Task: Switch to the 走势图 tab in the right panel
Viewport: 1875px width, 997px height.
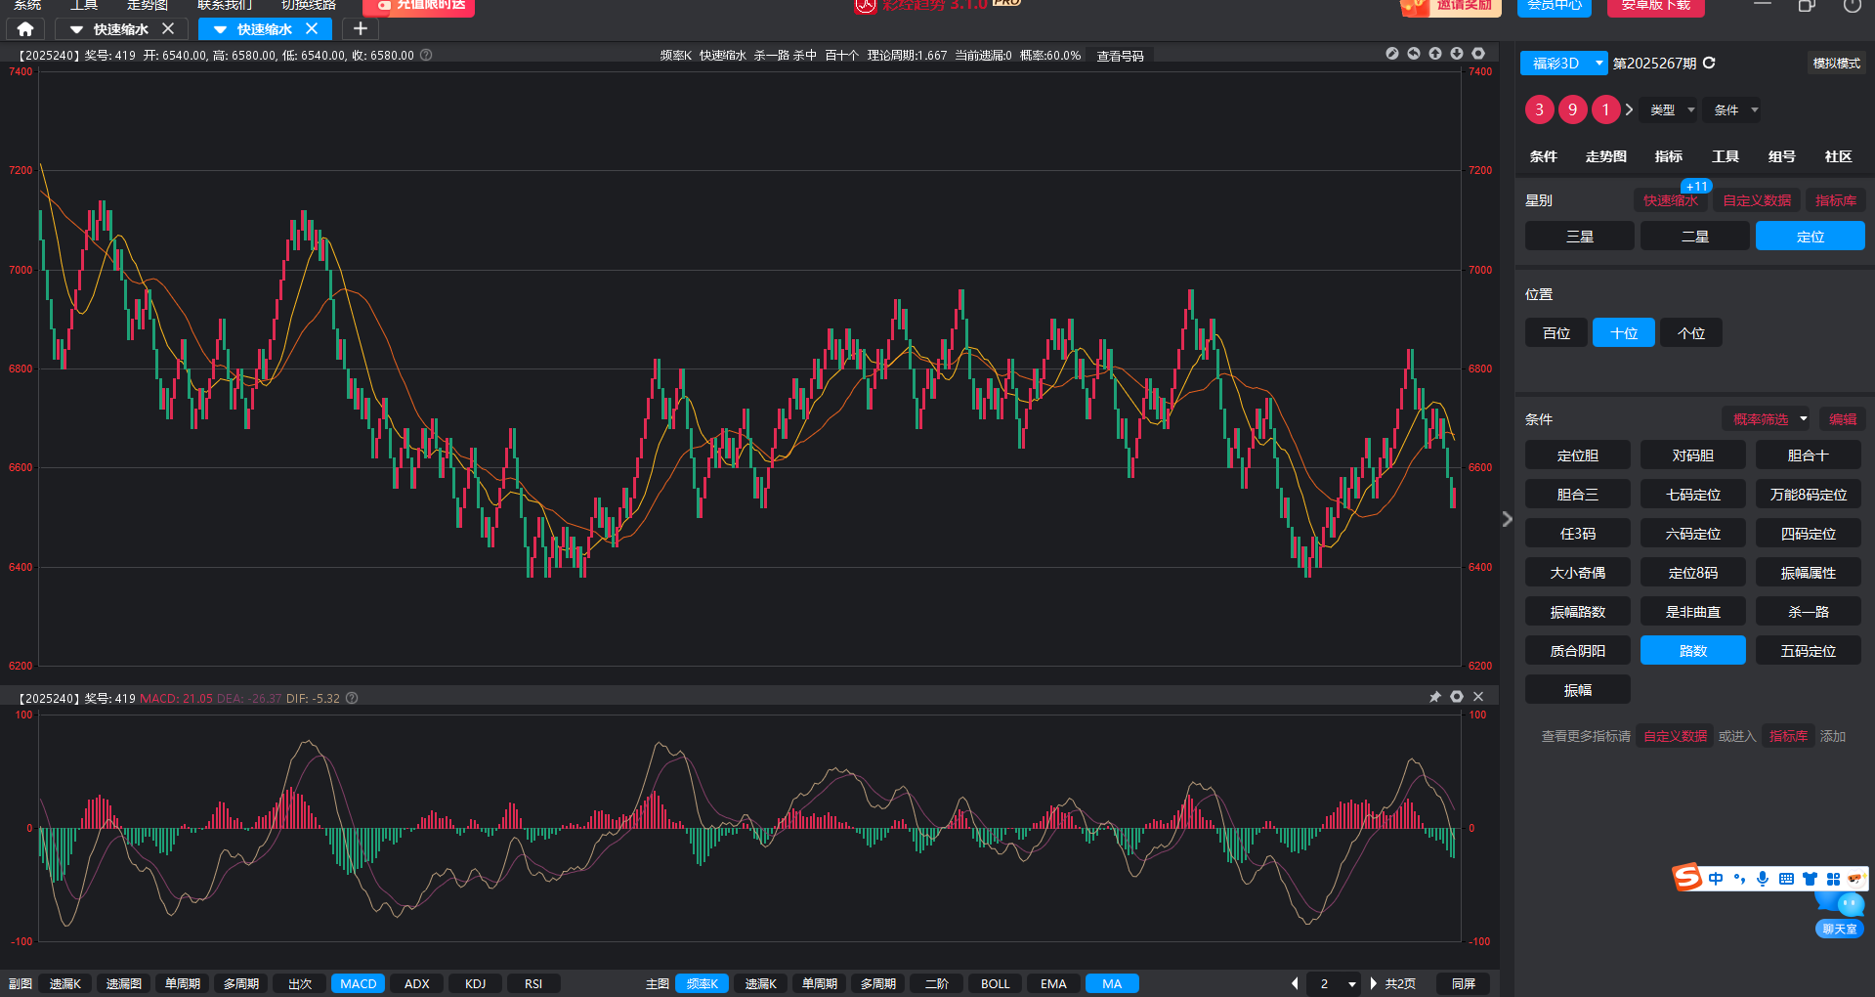Action: coord(1605,156)
